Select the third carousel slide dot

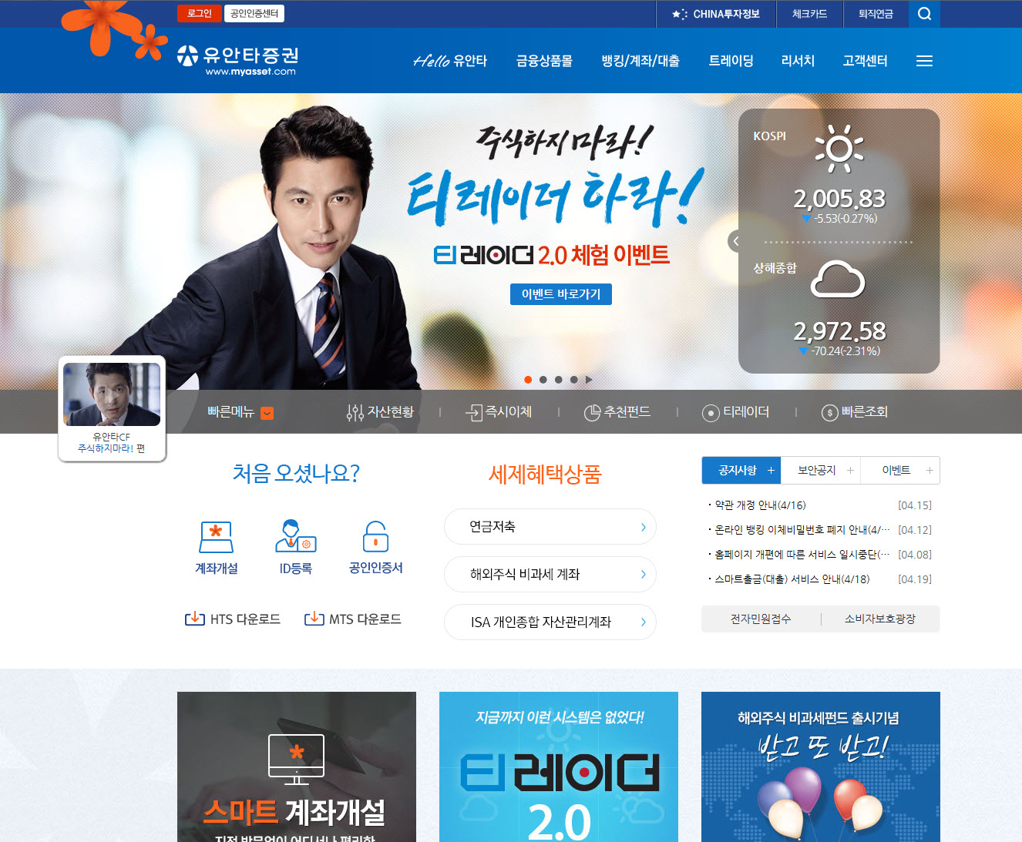tap(559, 380)
